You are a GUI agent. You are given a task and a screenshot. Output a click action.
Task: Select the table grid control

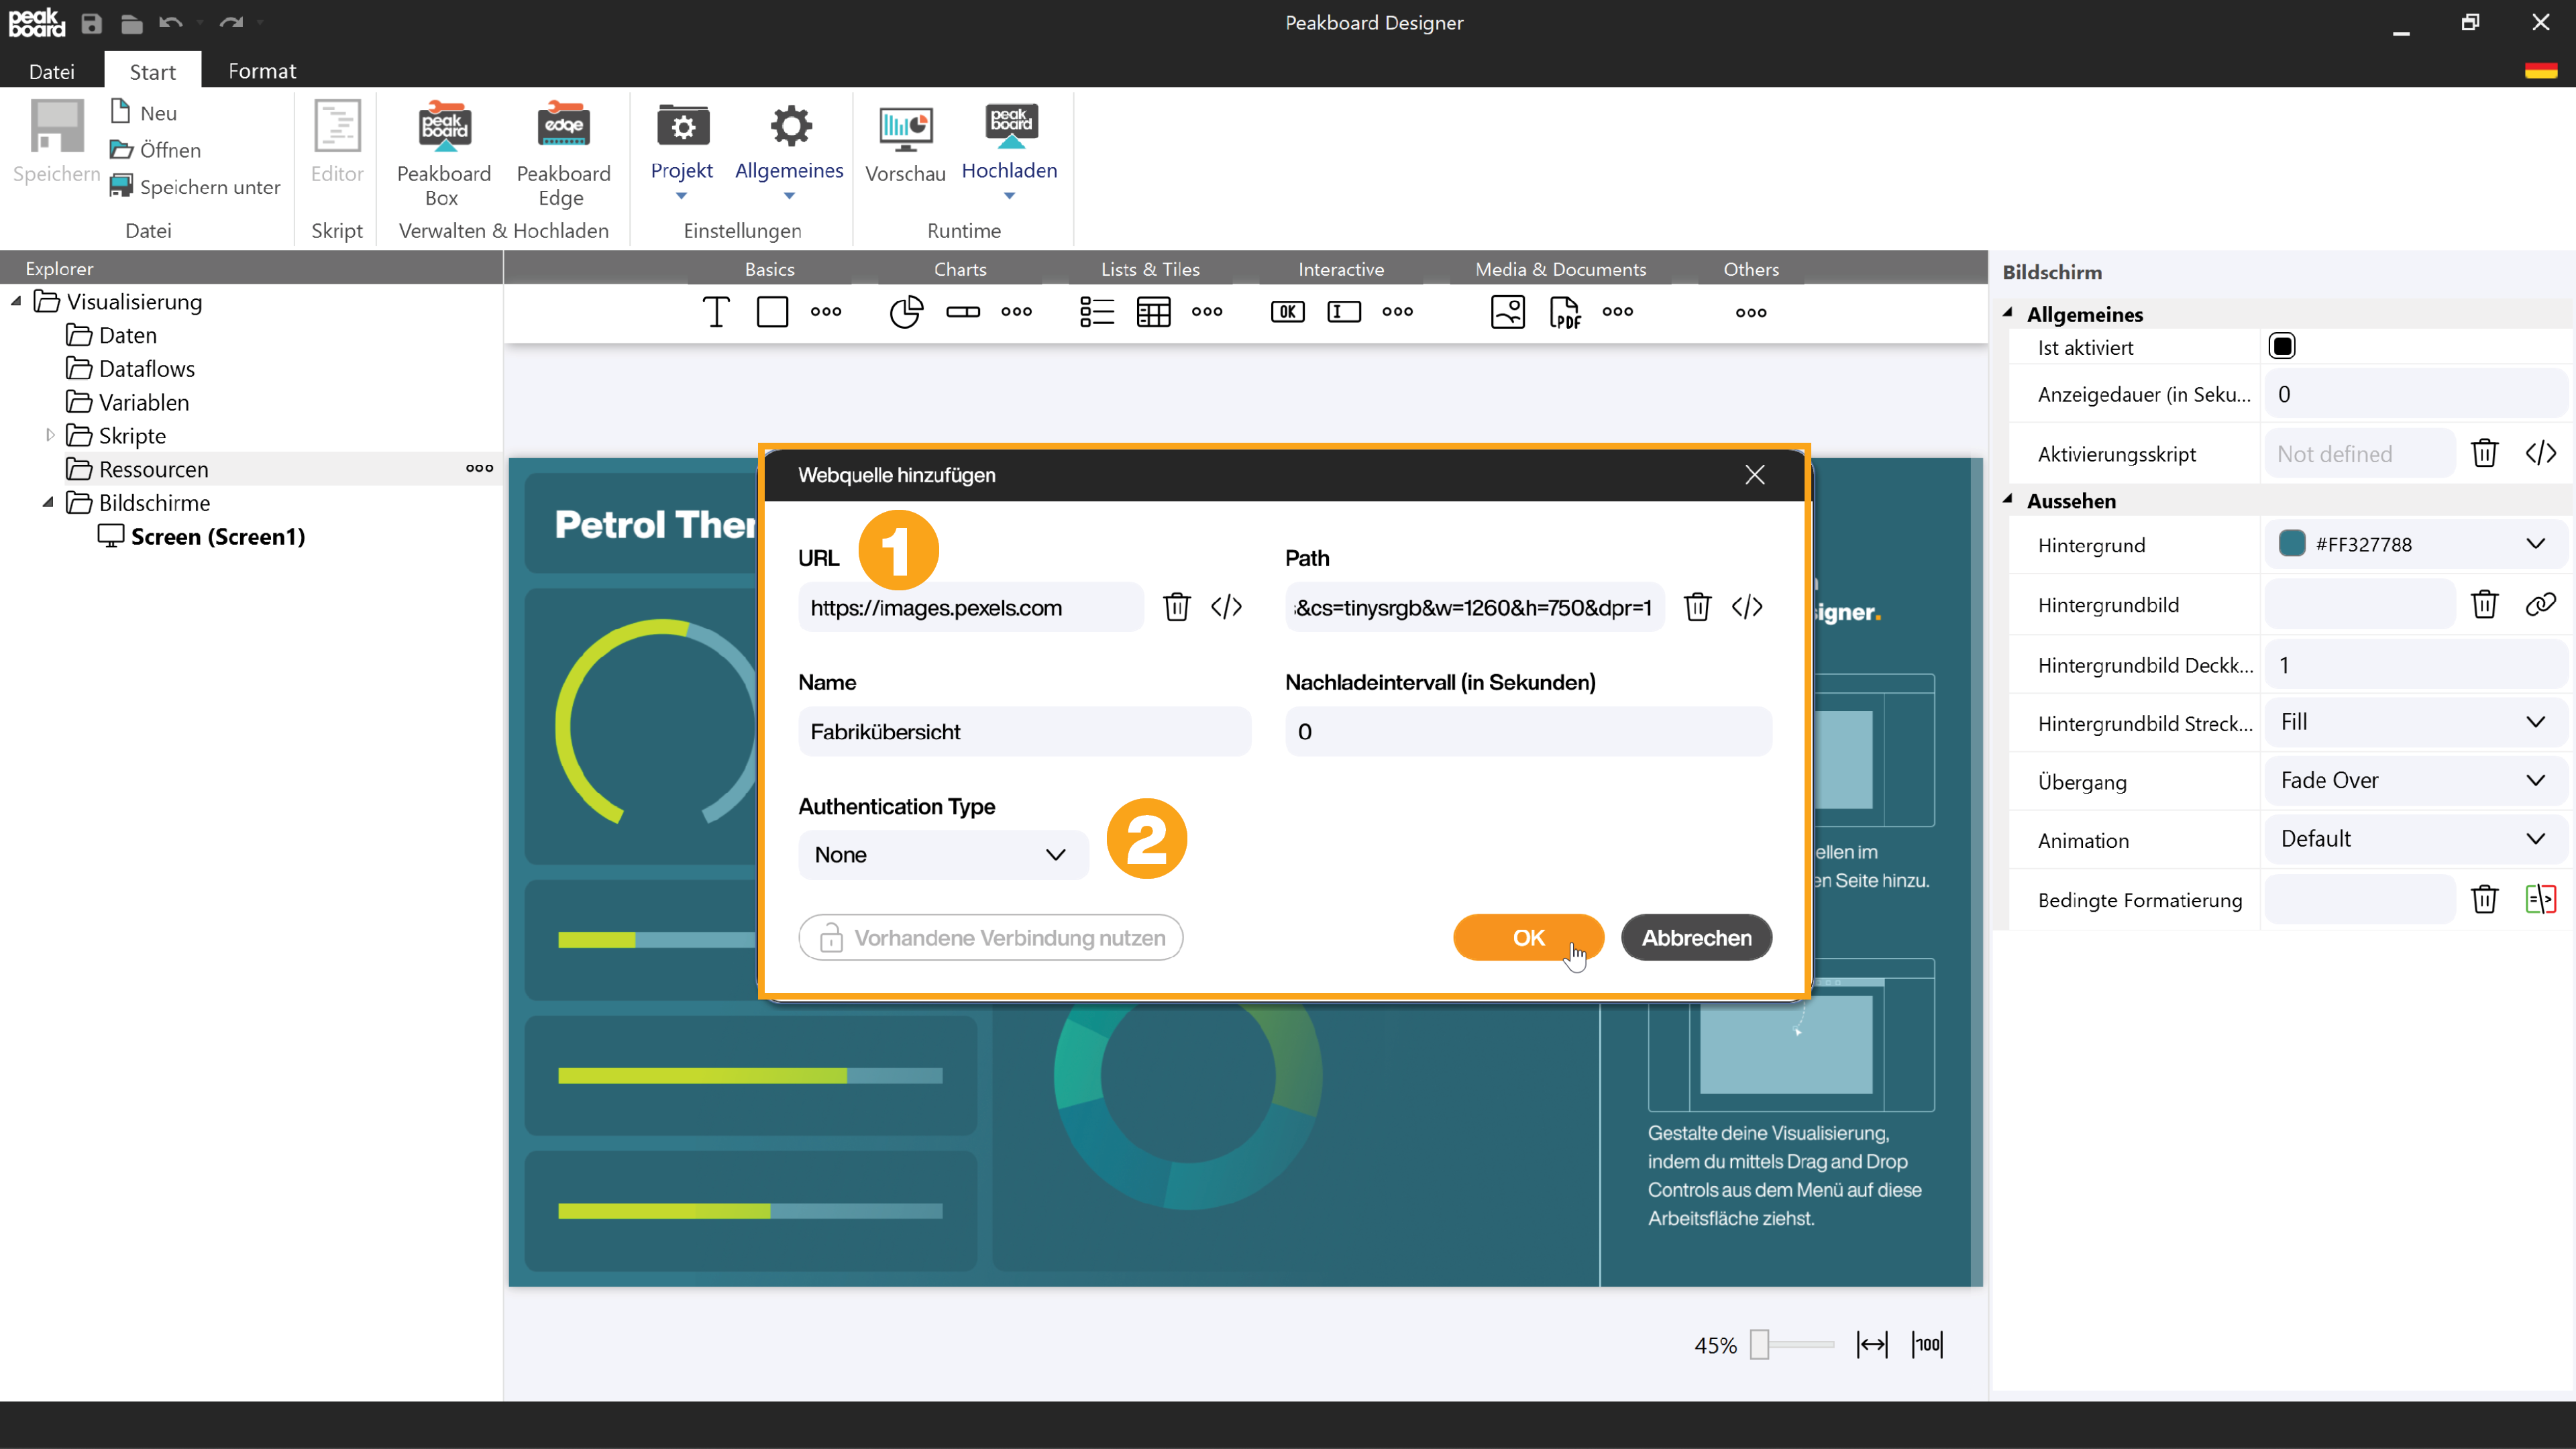click(1153, 312)
